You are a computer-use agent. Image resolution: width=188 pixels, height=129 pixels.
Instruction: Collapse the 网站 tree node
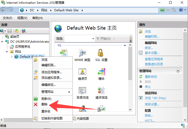coord(7,51)
